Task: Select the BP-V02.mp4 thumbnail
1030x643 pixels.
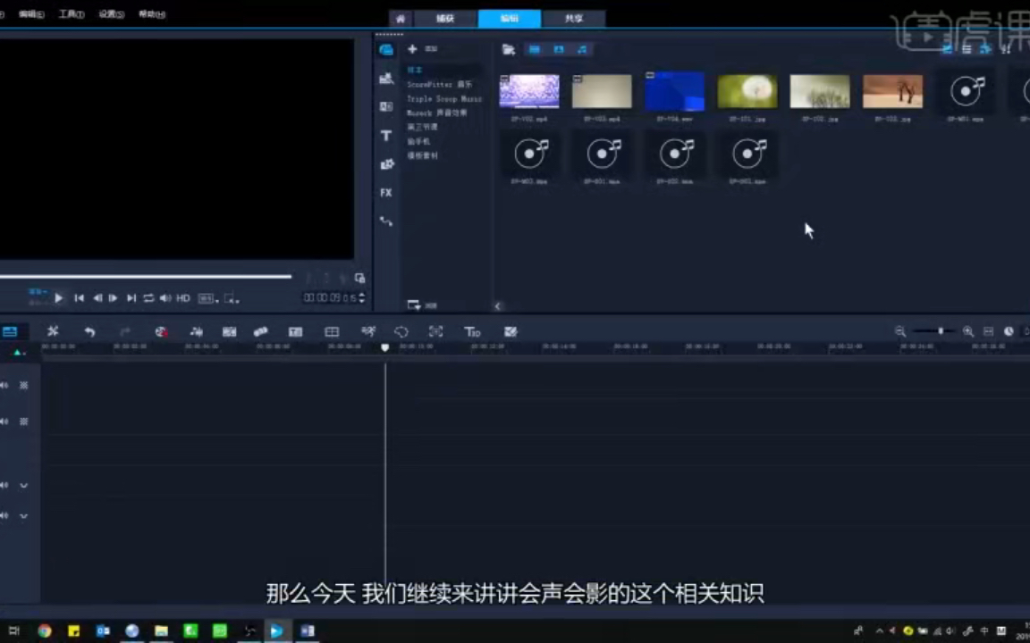Action: (529, 92)
